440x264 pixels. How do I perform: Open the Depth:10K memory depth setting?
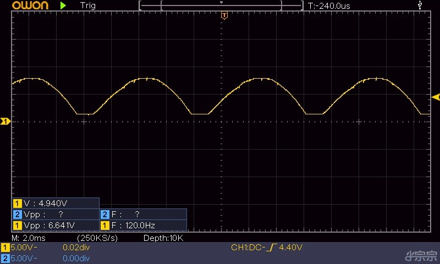click(x=163, y=238)
